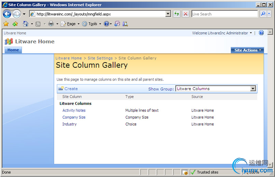Click the Stop loading red X icon
The width and height of the screenshot is (275, 177).
(186, 14)
